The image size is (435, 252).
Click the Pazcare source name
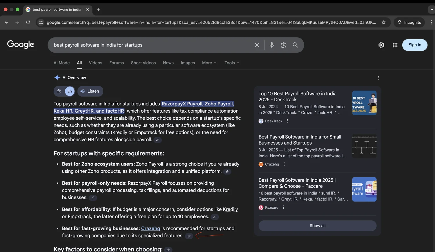[271, 207]
